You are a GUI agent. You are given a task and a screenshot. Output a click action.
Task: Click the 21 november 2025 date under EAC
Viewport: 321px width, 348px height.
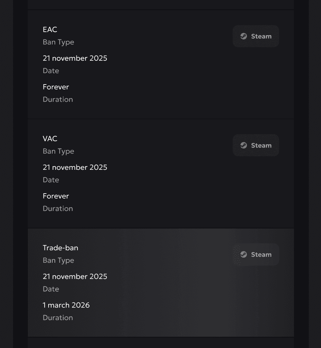75,58
